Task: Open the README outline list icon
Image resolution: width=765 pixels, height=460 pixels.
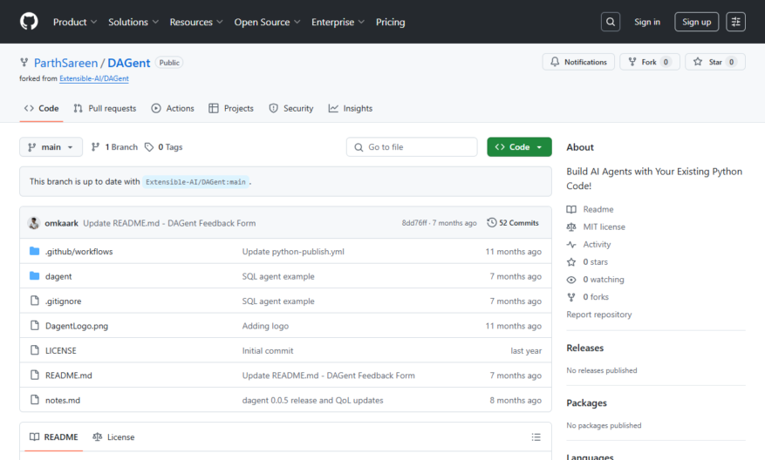Action: [x=536, y=437]
